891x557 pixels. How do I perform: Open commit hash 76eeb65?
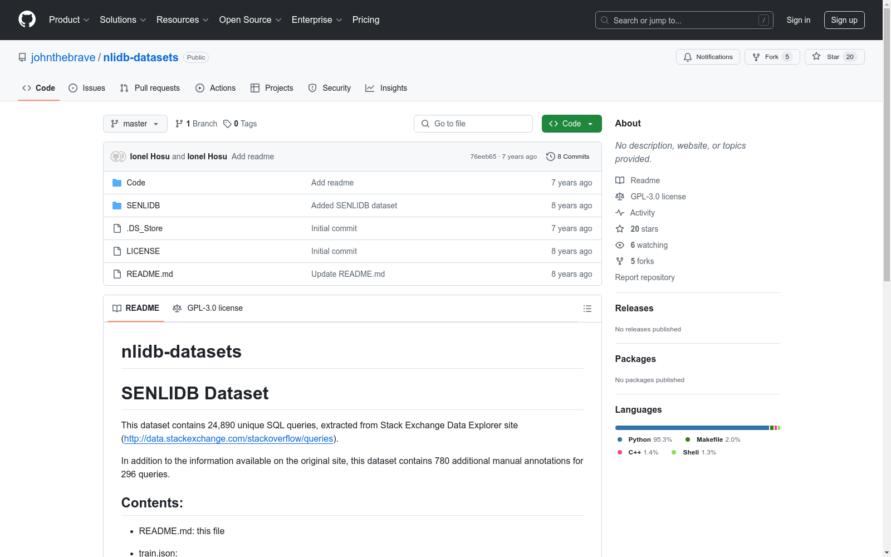pyautogui.click(x=483, y=157)
